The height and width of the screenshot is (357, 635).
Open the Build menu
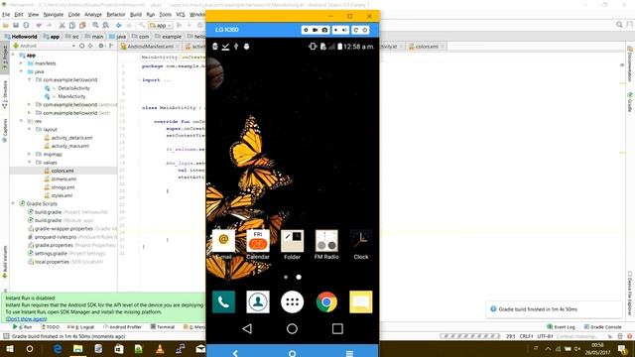(x=136, y=15)
